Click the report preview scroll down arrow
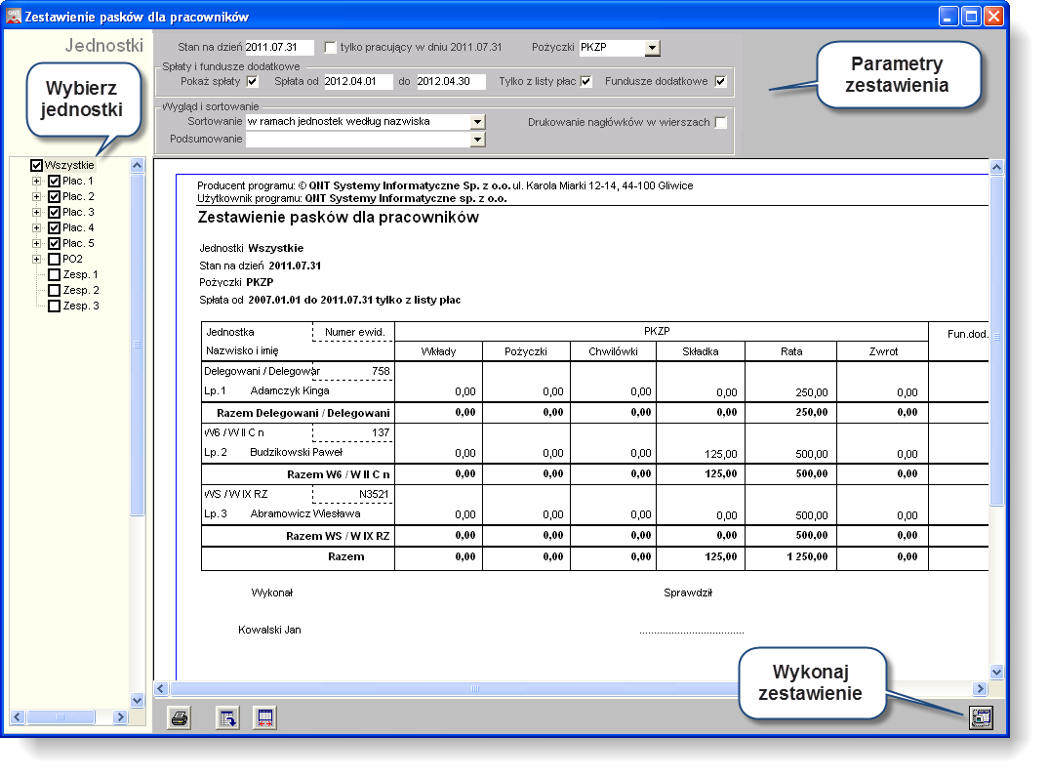 click(997, 672)
